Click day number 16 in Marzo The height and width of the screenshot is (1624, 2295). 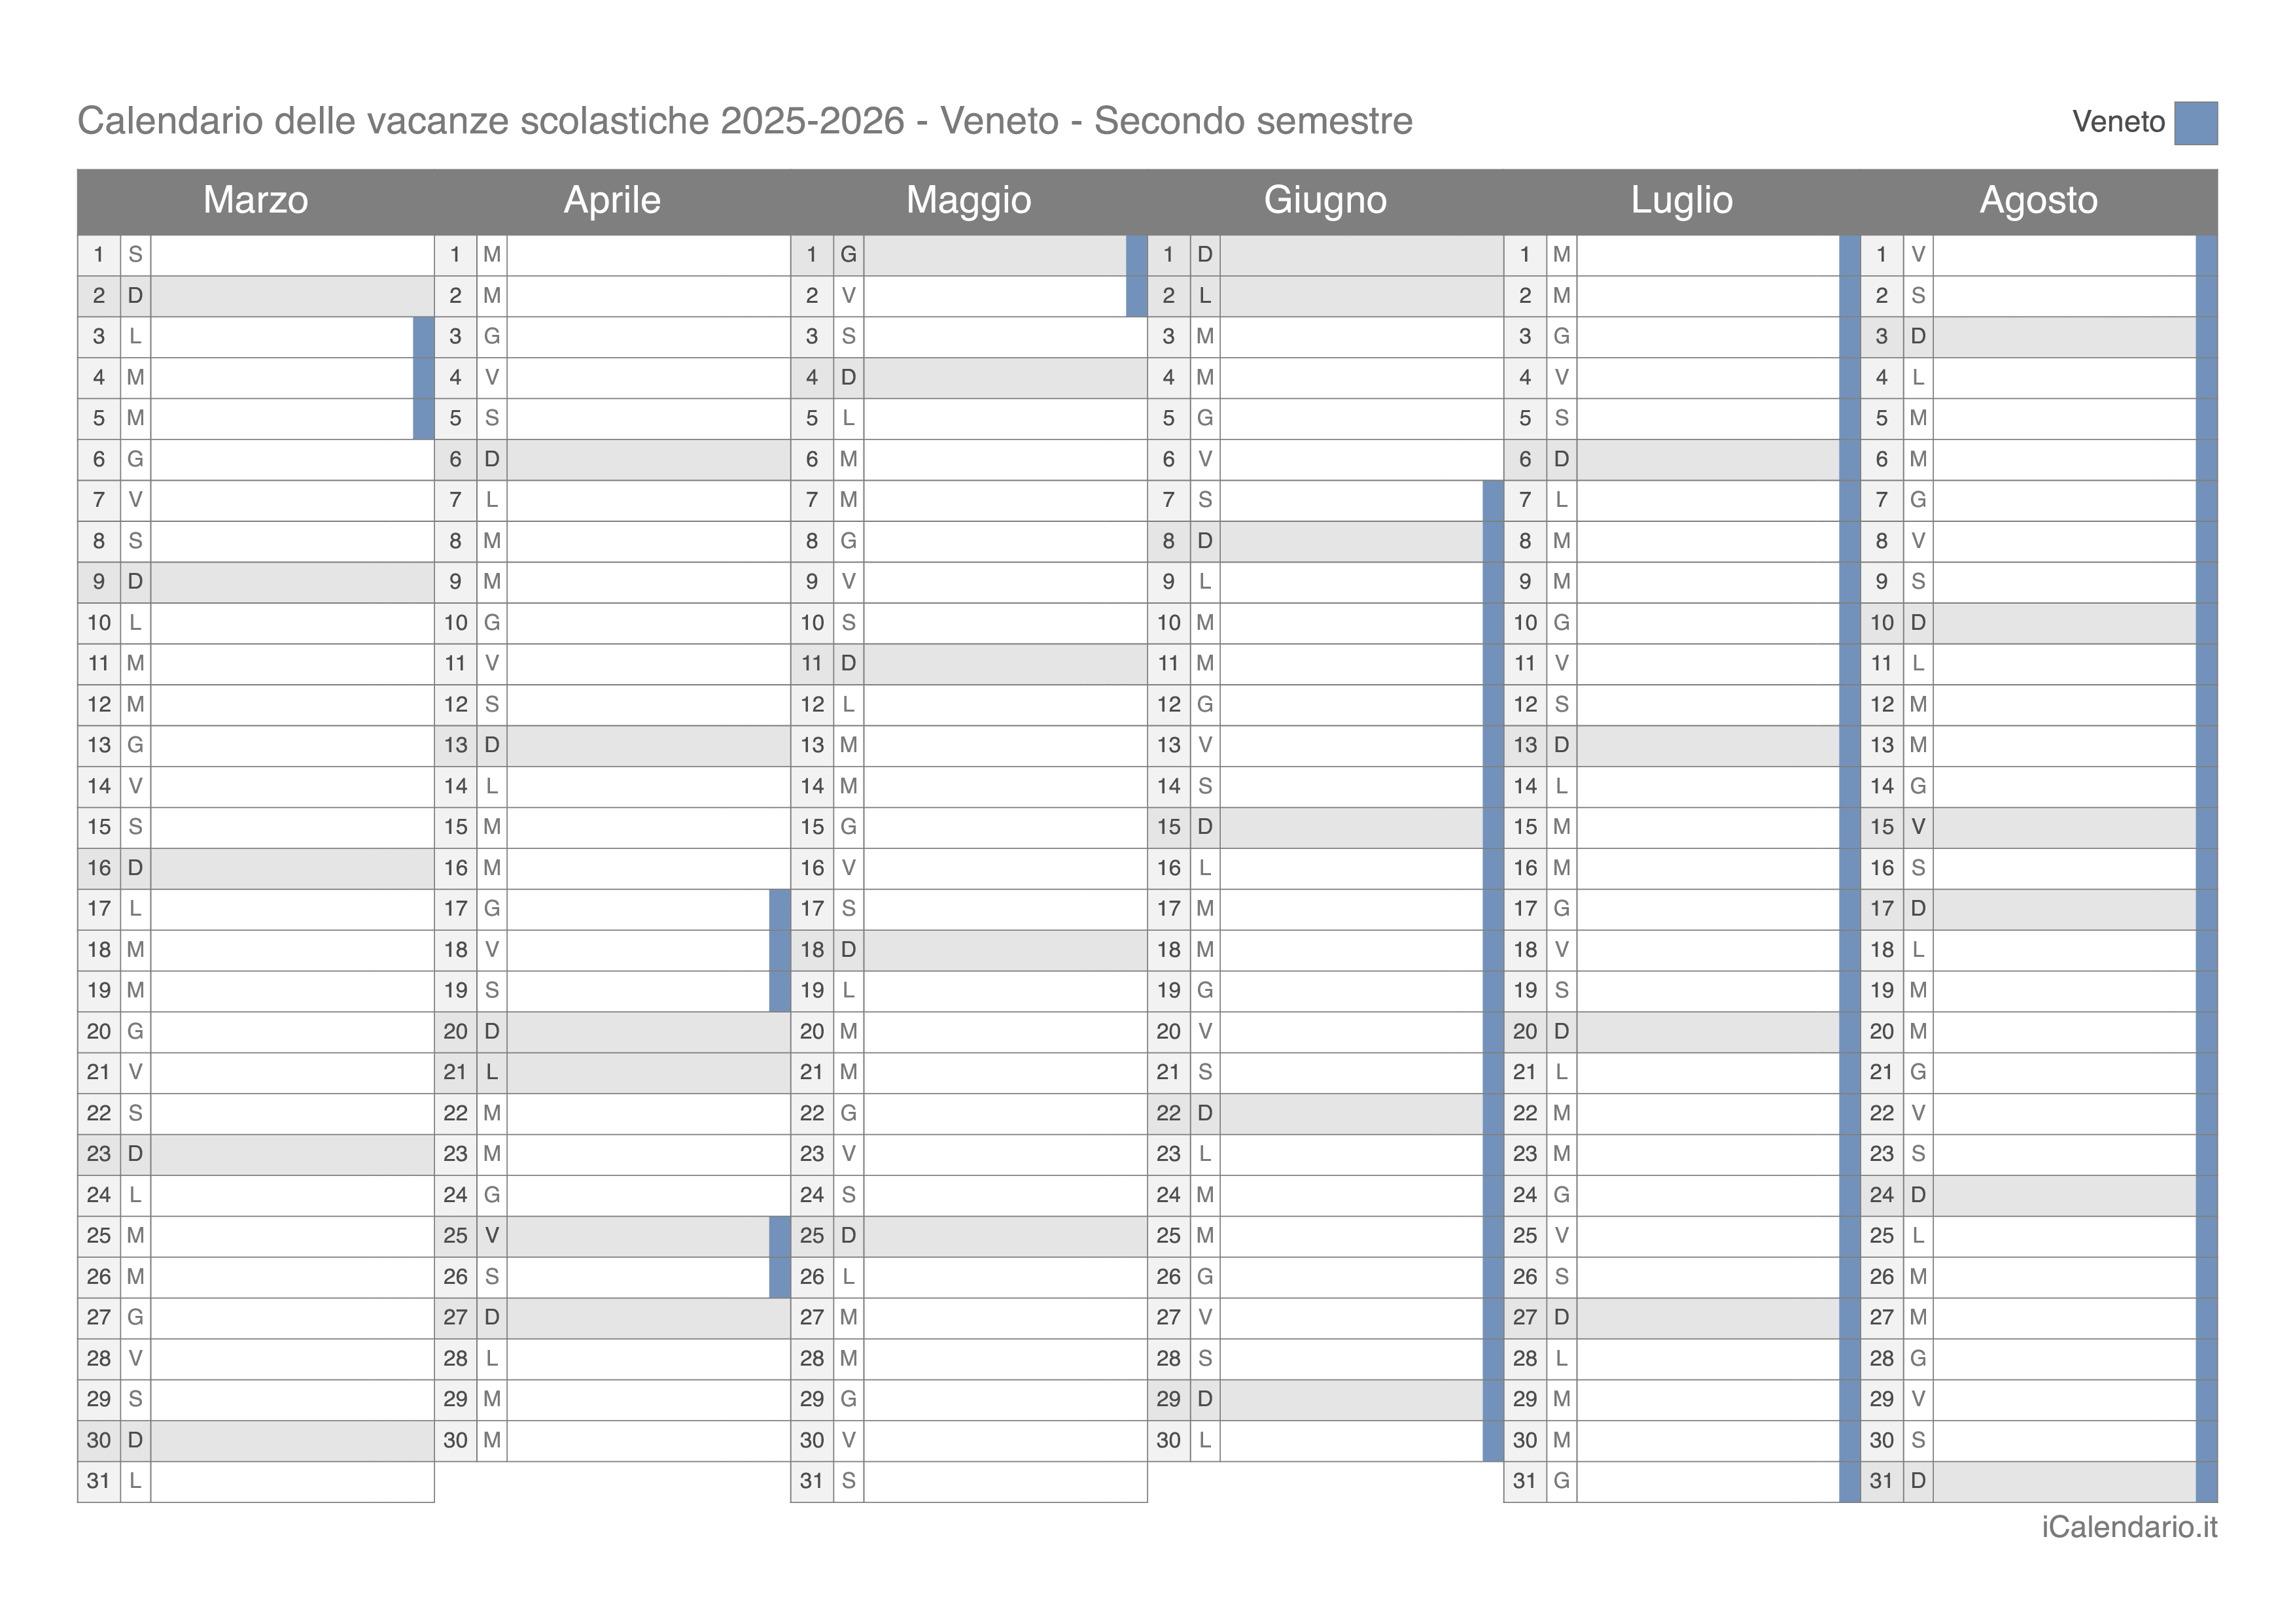pos(99,868)
